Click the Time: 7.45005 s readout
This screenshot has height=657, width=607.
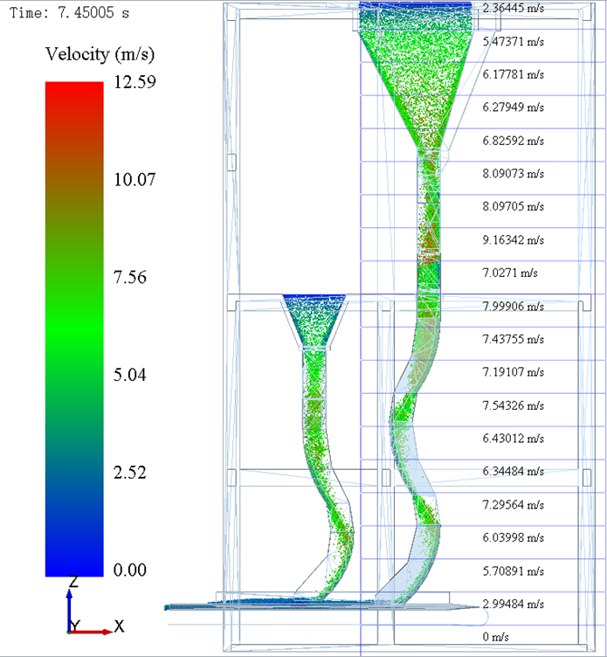[x=70, y=13]
